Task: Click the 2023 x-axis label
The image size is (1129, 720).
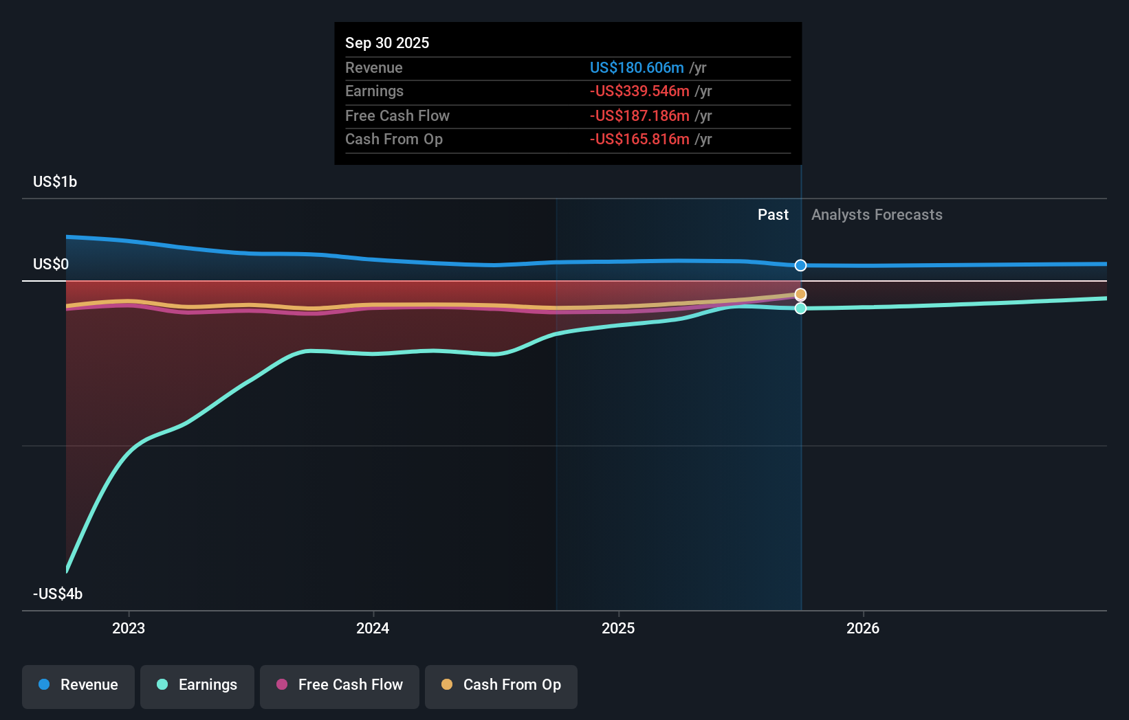Action: pos(129,628)
